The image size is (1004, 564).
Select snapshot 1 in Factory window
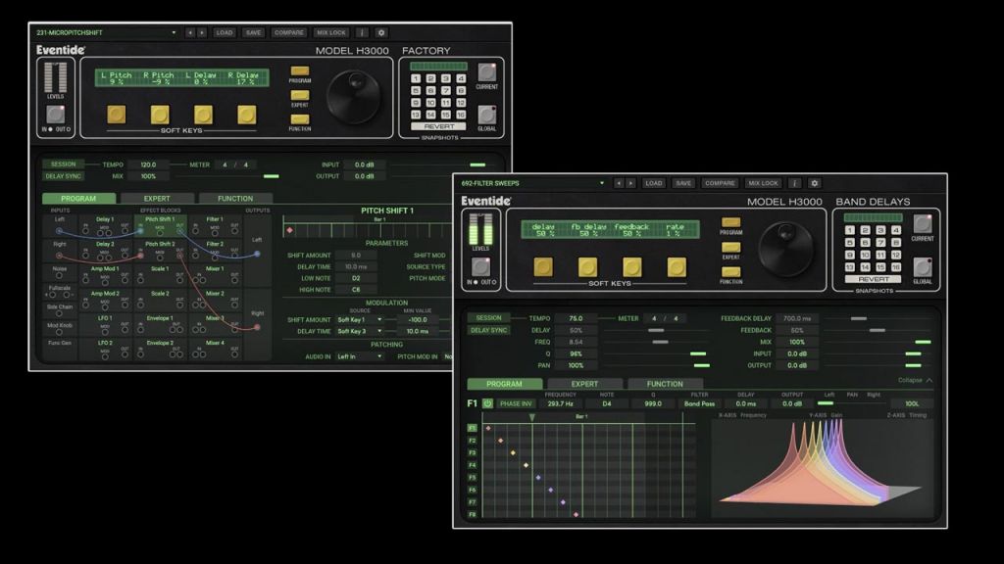coord(416,78)
